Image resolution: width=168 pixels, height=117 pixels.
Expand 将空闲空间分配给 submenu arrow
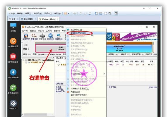[104, 74]
